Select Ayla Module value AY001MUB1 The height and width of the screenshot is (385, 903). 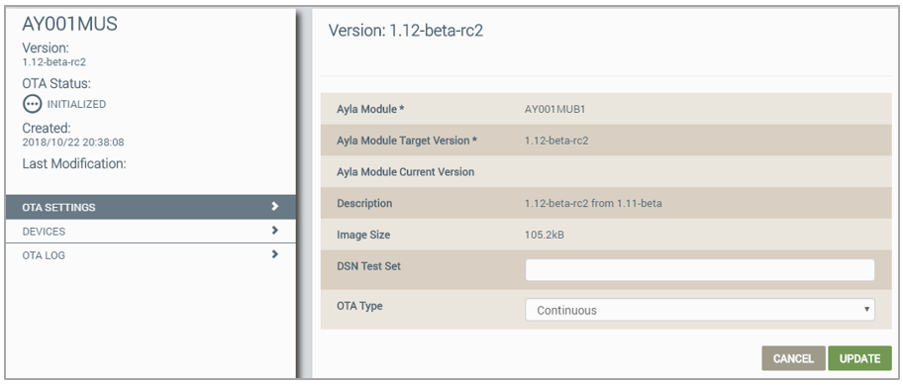[x=555, y=109]
